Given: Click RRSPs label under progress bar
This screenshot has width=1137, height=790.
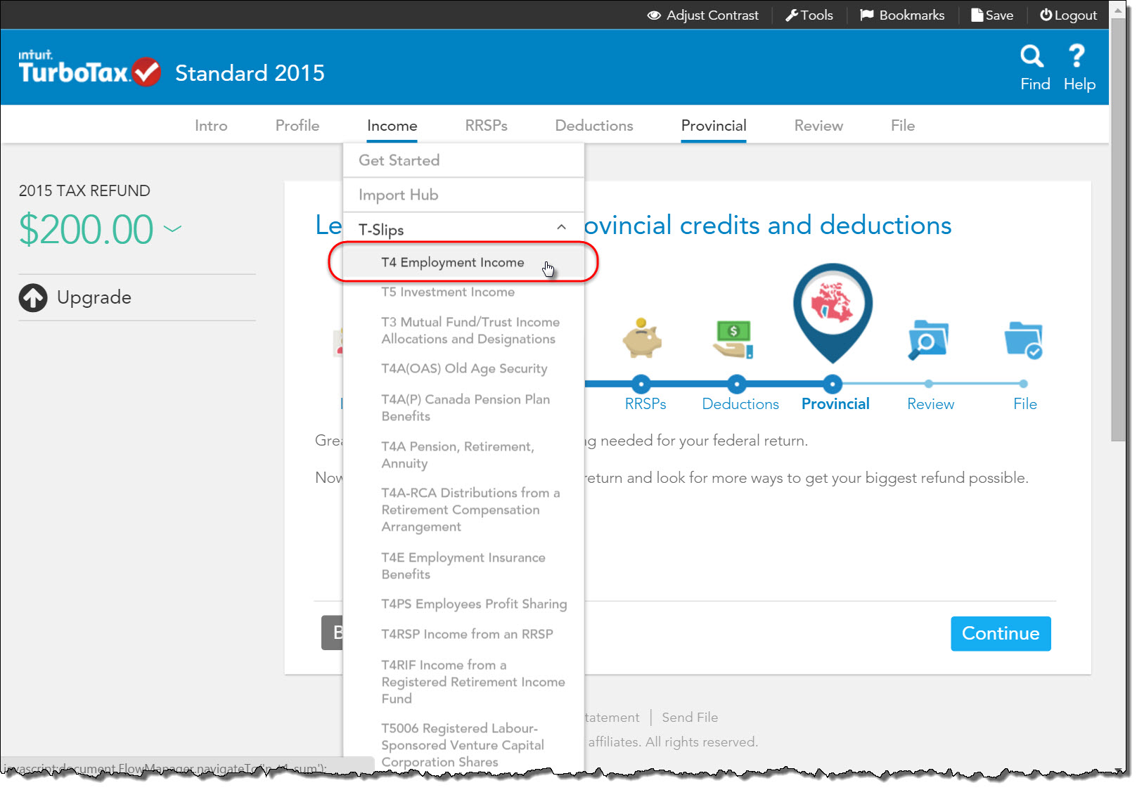Looking at the screenshot, I should pyautogui.click(x=645, y=404).
